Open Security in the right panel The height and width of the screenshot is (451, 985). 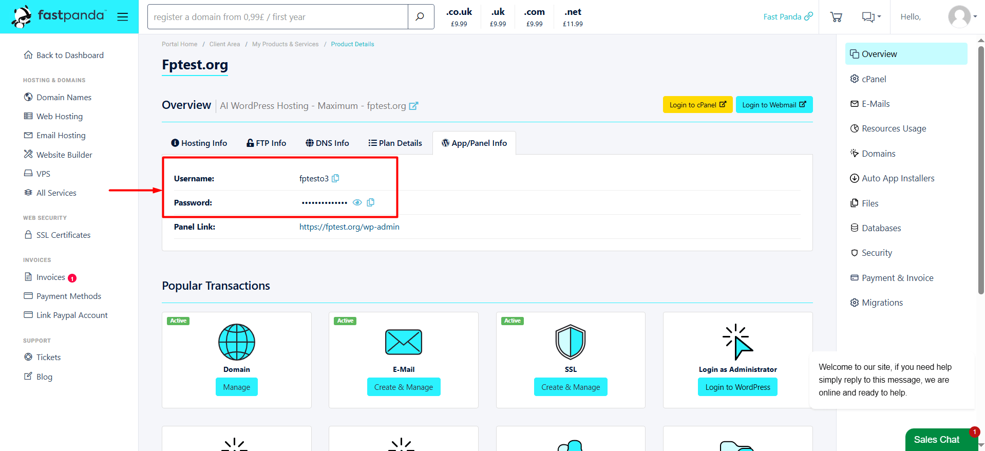click(x=871, y=253)
